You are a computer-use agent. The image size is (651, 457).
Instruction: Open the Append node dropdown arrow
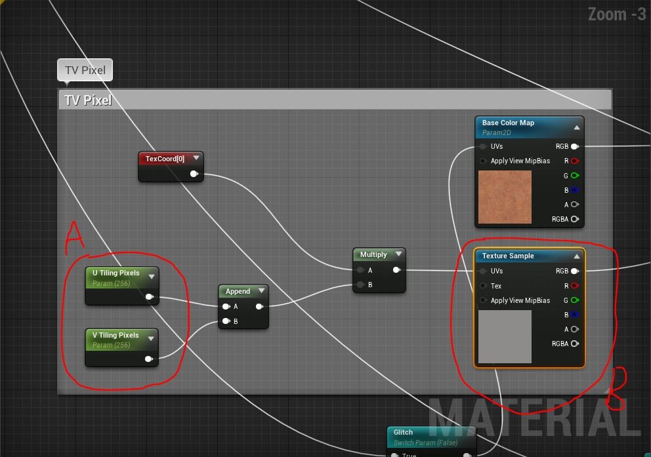point(262,291)
